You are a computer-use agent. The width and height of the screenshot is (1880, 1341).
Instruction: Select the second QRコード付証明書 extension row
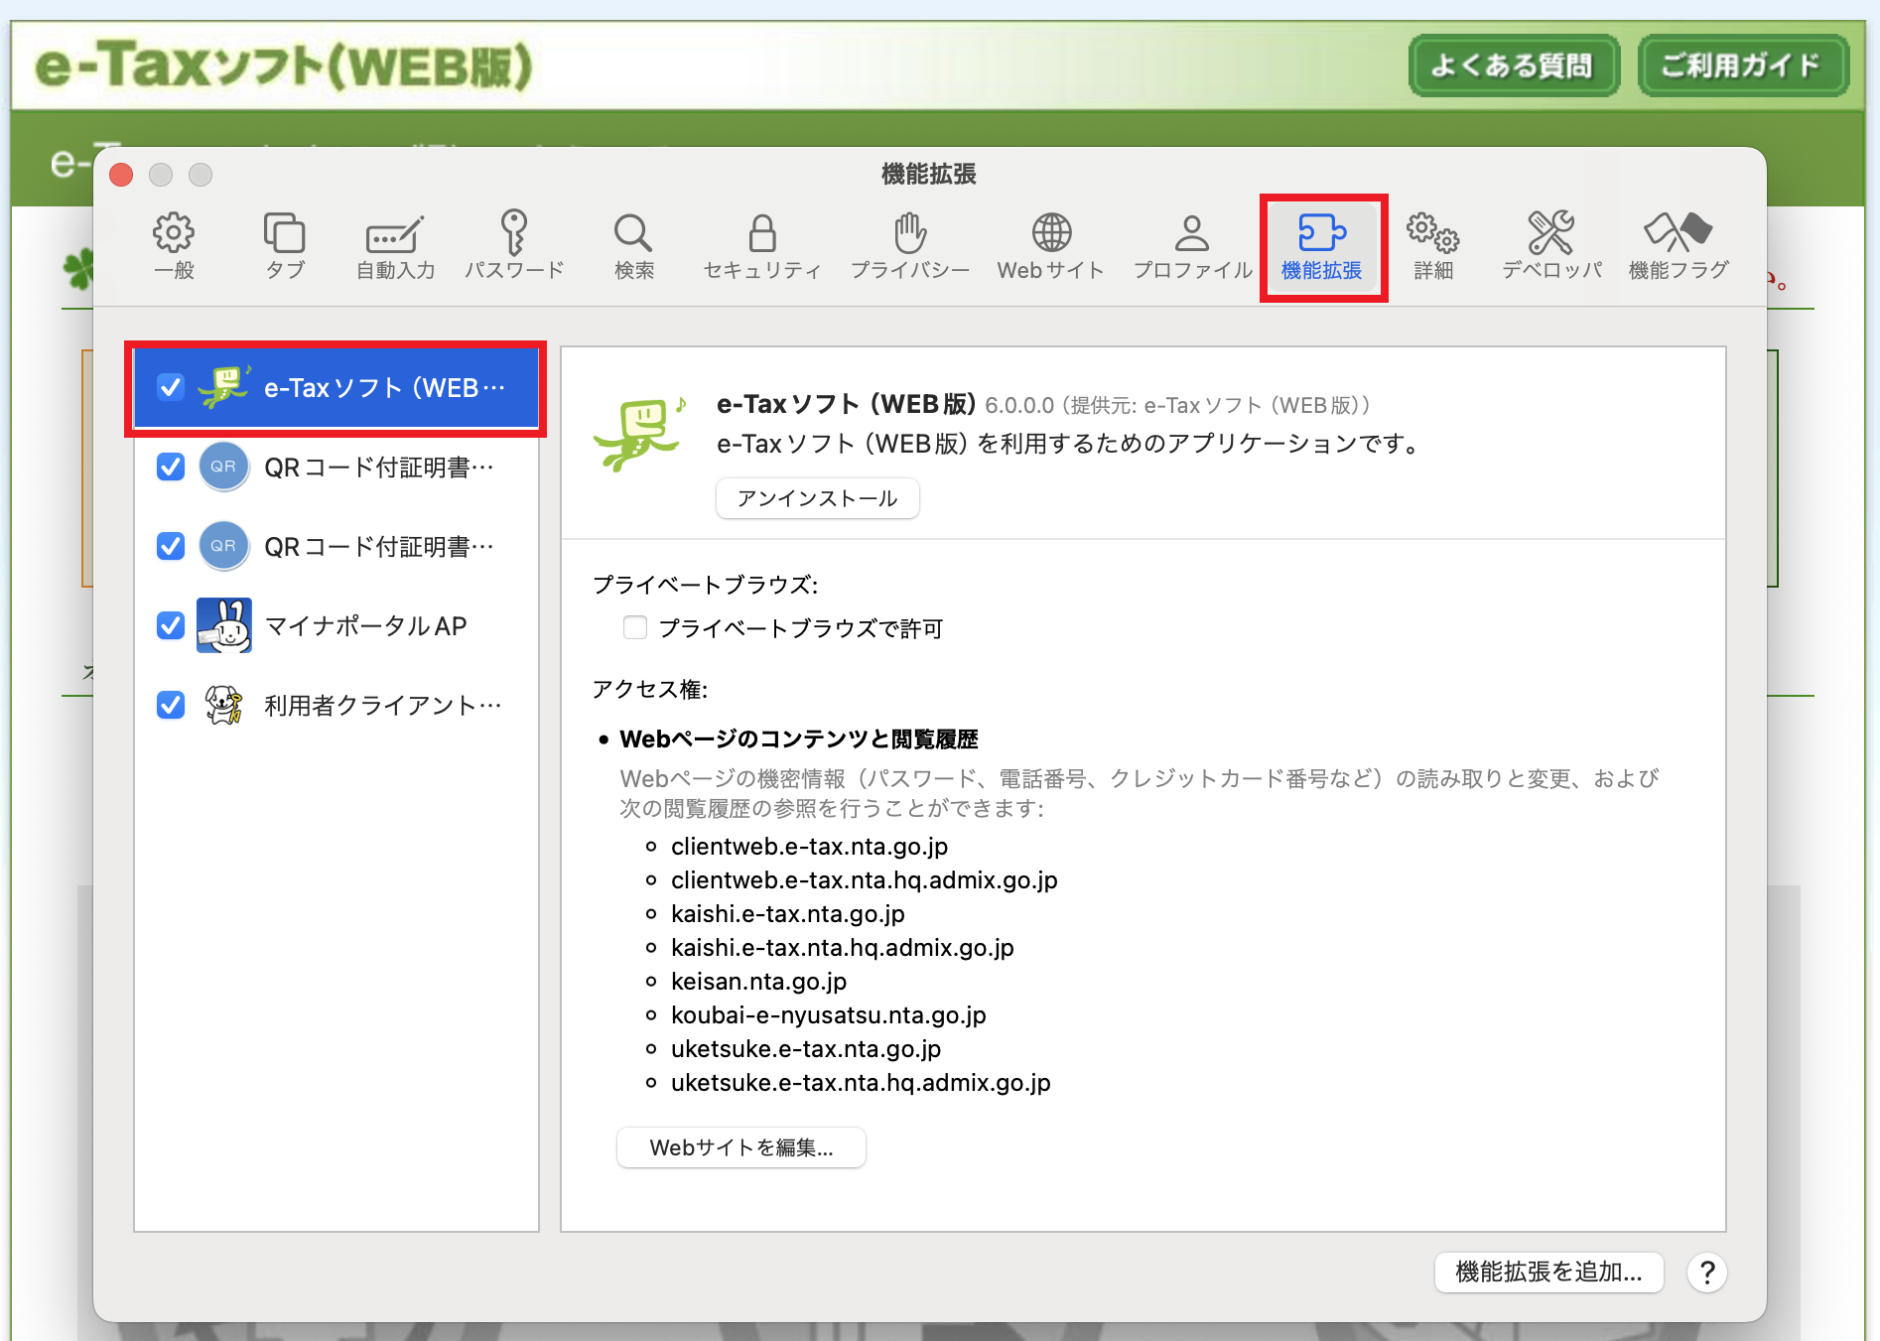pos(336,546)
